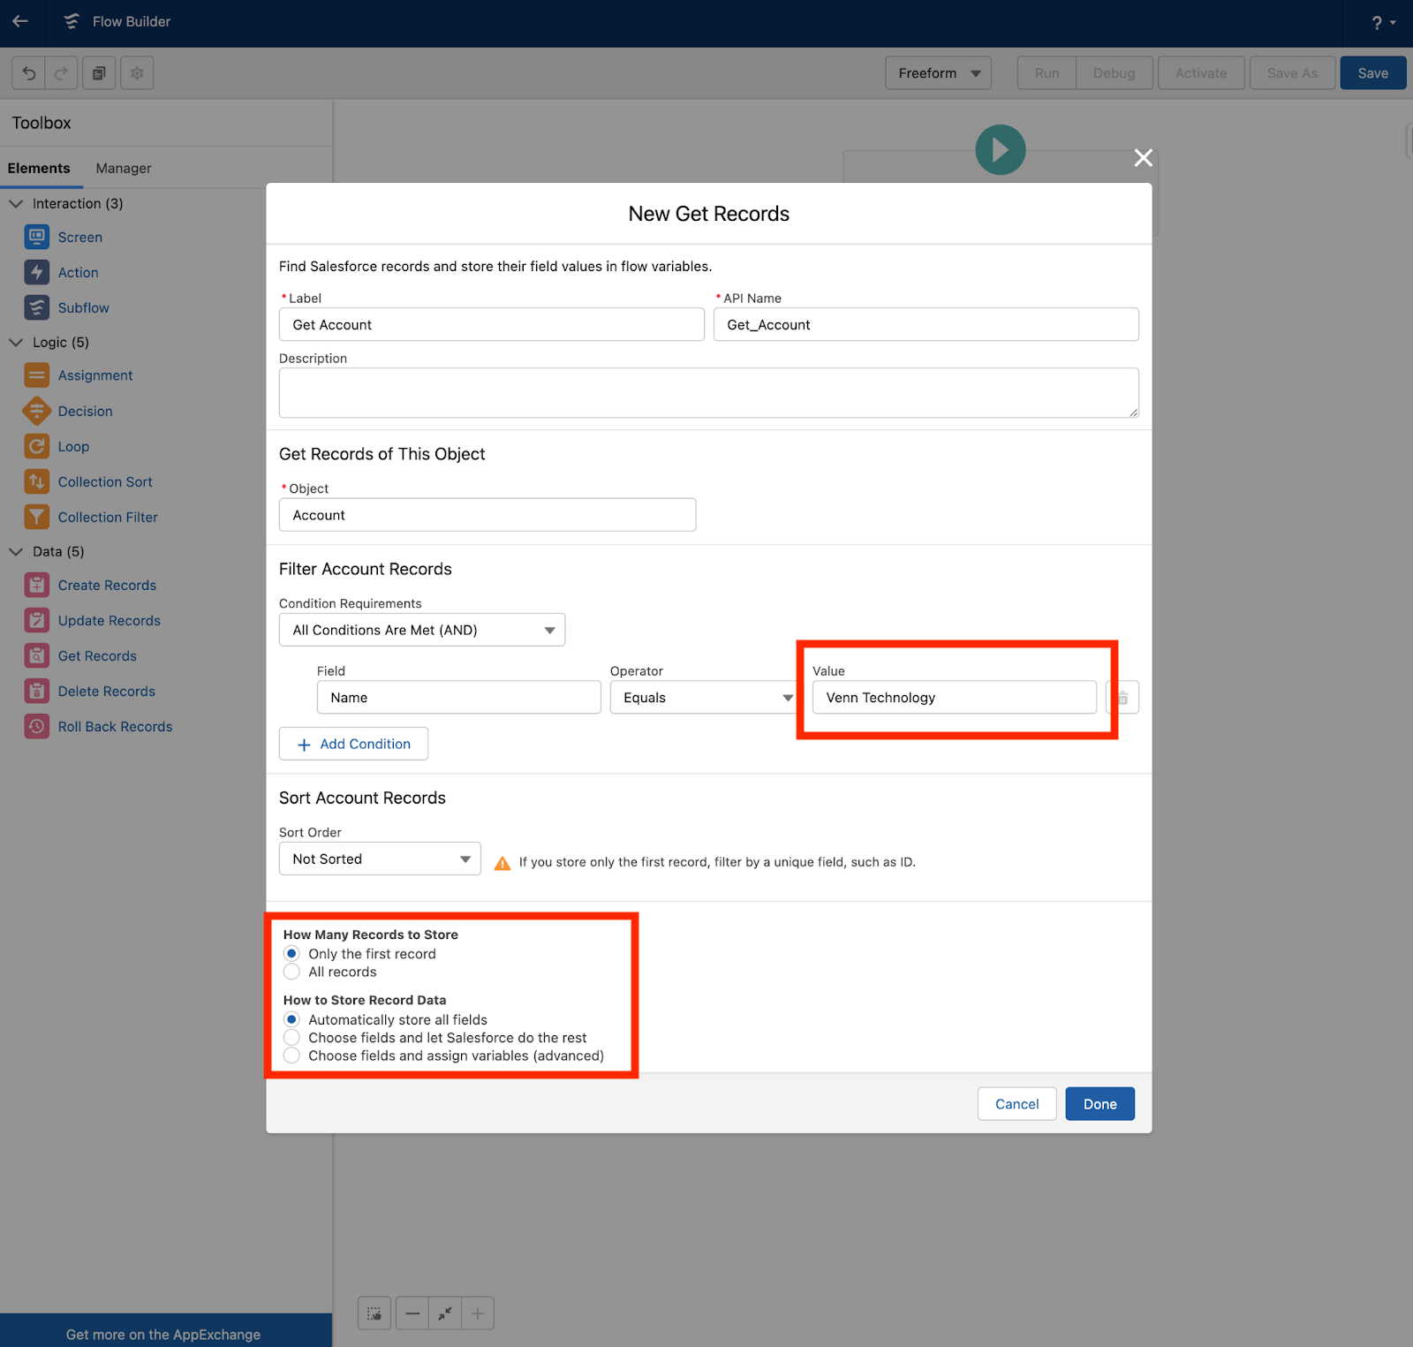Click the undo icon in the toolbar
Screen dimensions: 1413x1347
27,72
